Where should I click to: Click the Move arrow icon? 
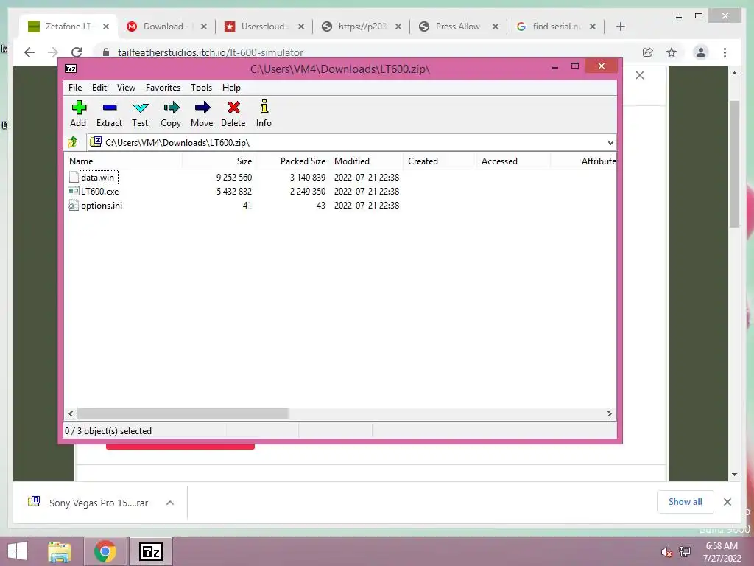(202, 108)
